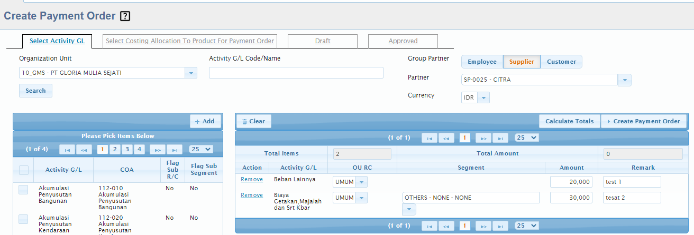This screenshot has height=235, width=694.
Task: Open the Draft tab
Action: click(x=323, y=41)
